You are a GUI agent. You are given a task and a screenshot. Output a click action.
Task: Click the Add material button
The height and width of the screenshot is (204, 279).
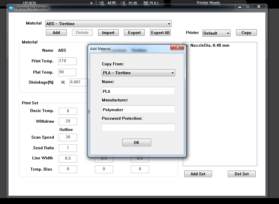(x=56, y=33)
